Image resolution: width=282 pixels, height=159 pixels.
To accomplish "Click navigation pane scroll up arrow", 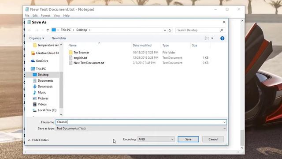I will 61,45.
